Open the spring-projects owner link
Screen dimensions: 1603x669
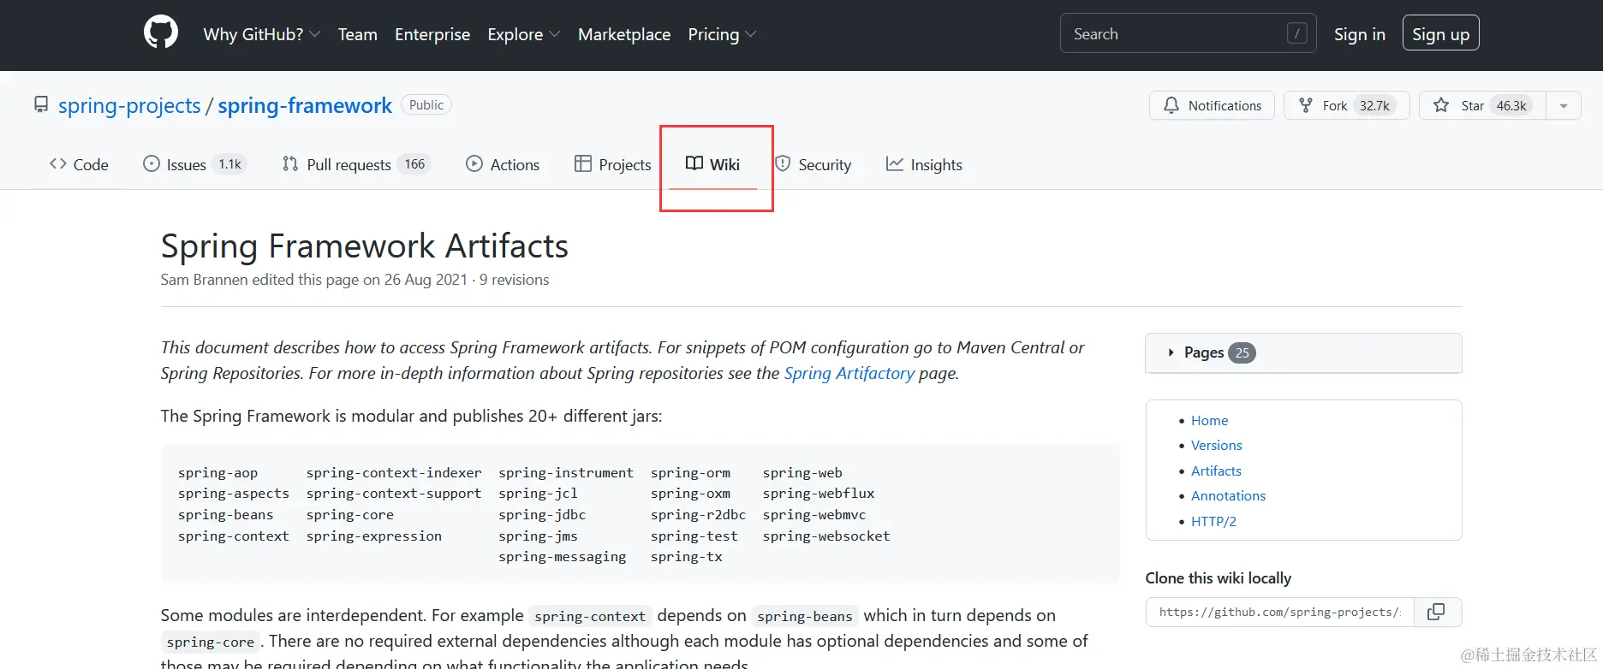tap(129, 105)
